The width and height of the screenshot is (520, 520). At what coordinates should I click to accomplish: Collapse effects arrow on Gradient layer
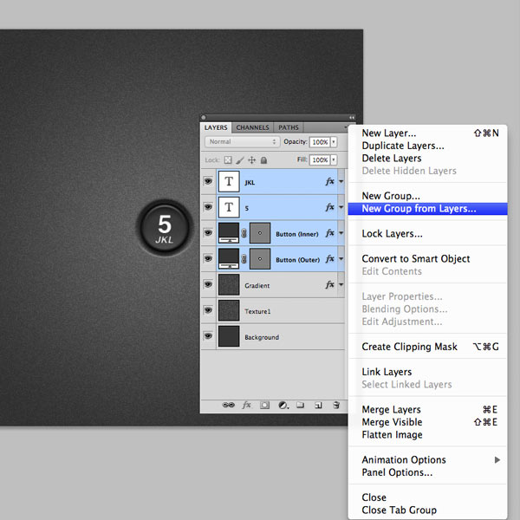(341, 284)
